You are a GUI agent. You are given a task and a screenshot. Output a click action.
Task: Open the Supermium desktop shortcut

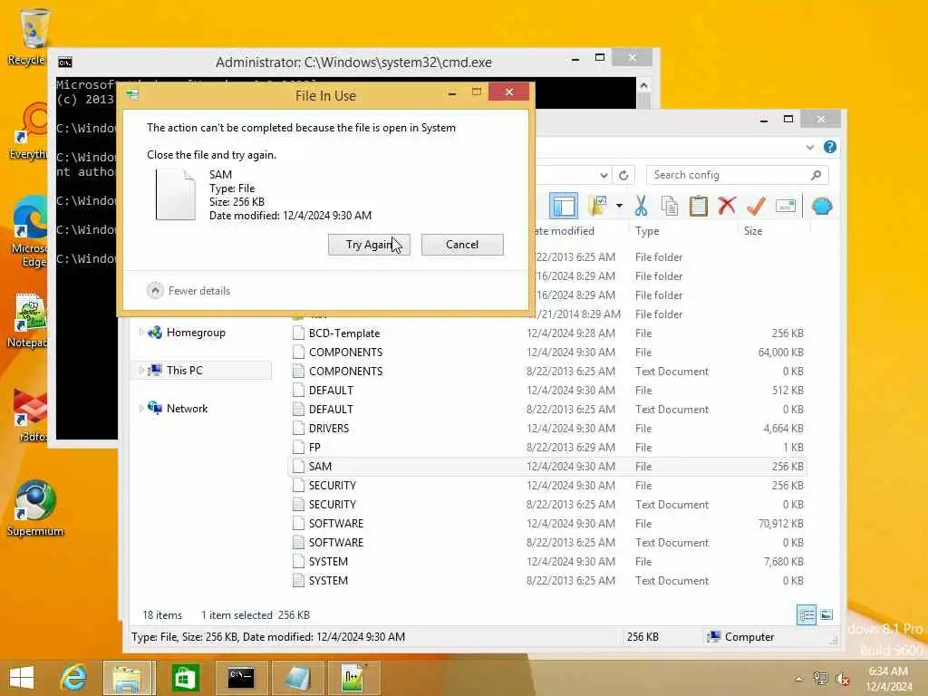[x=35, y=509]
